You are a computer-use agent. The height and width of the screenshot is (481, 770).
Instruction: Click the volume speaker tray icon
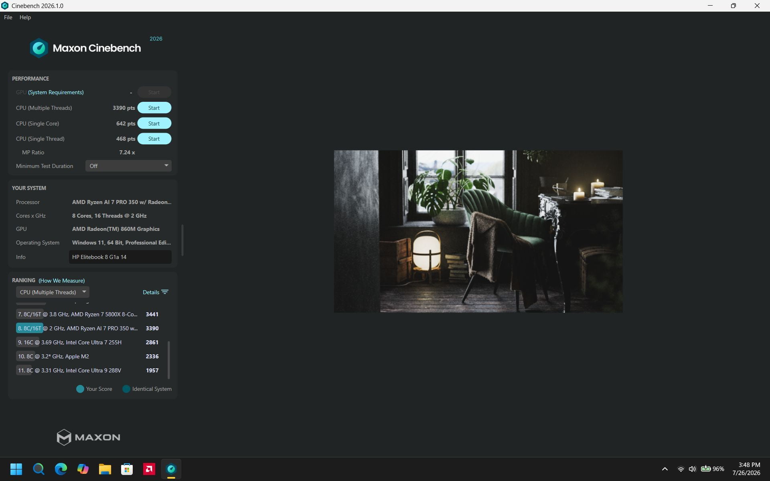tap(692, 469)
